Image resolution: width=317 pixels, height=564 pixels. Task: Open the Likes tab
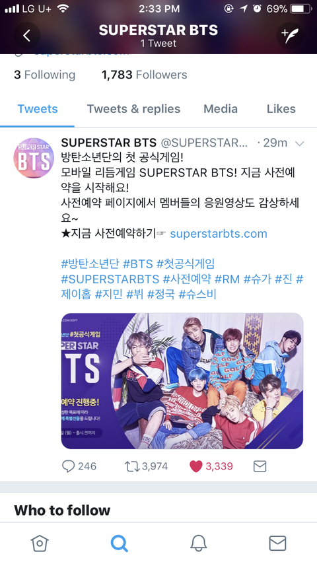[281, 109]
